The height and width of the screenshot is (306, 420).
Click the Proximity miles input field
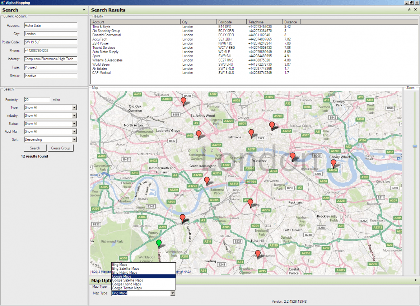point(37,100)
